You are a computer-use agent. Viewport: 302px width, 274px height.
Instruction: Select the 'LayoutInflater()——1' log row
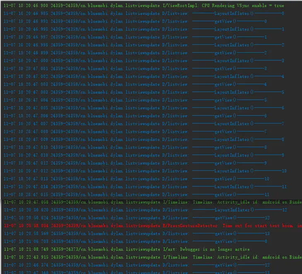tap(144, 29)
